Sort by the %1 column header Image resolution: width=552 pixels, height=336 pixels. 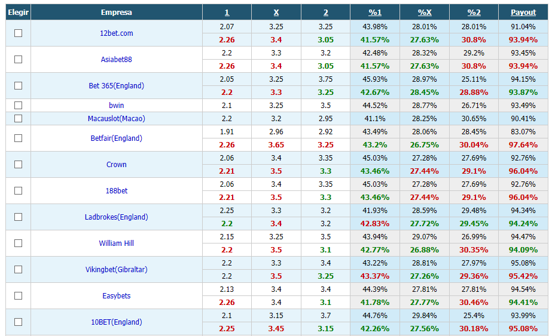[375, 13]
